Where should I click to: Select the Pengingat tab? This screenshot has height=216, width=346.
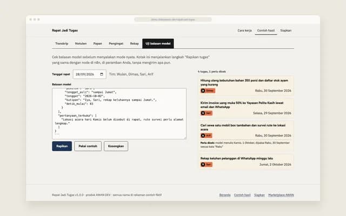coord(116,44)
